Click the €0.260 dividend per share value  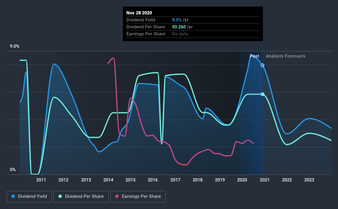pos(179,27)
